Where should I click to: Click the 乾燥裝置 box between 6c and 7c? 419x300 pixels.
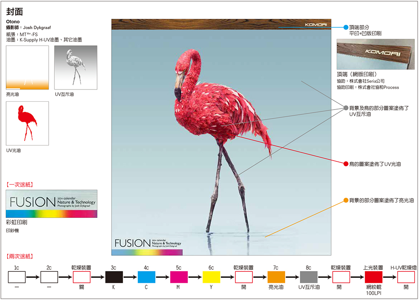(244, 278)
